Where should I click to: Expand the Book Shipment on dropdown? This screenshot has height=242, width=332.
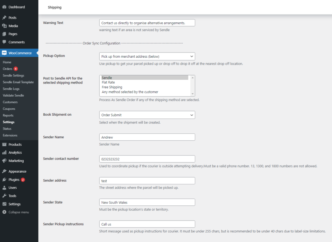point(147,115)
